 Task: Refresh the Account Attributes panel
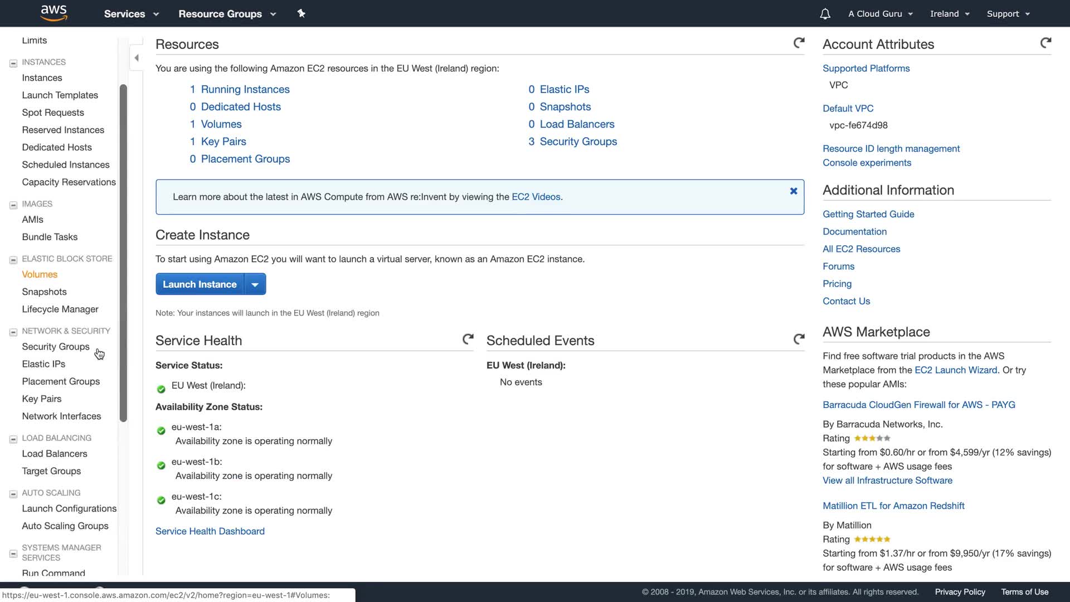pos(1045,43)
